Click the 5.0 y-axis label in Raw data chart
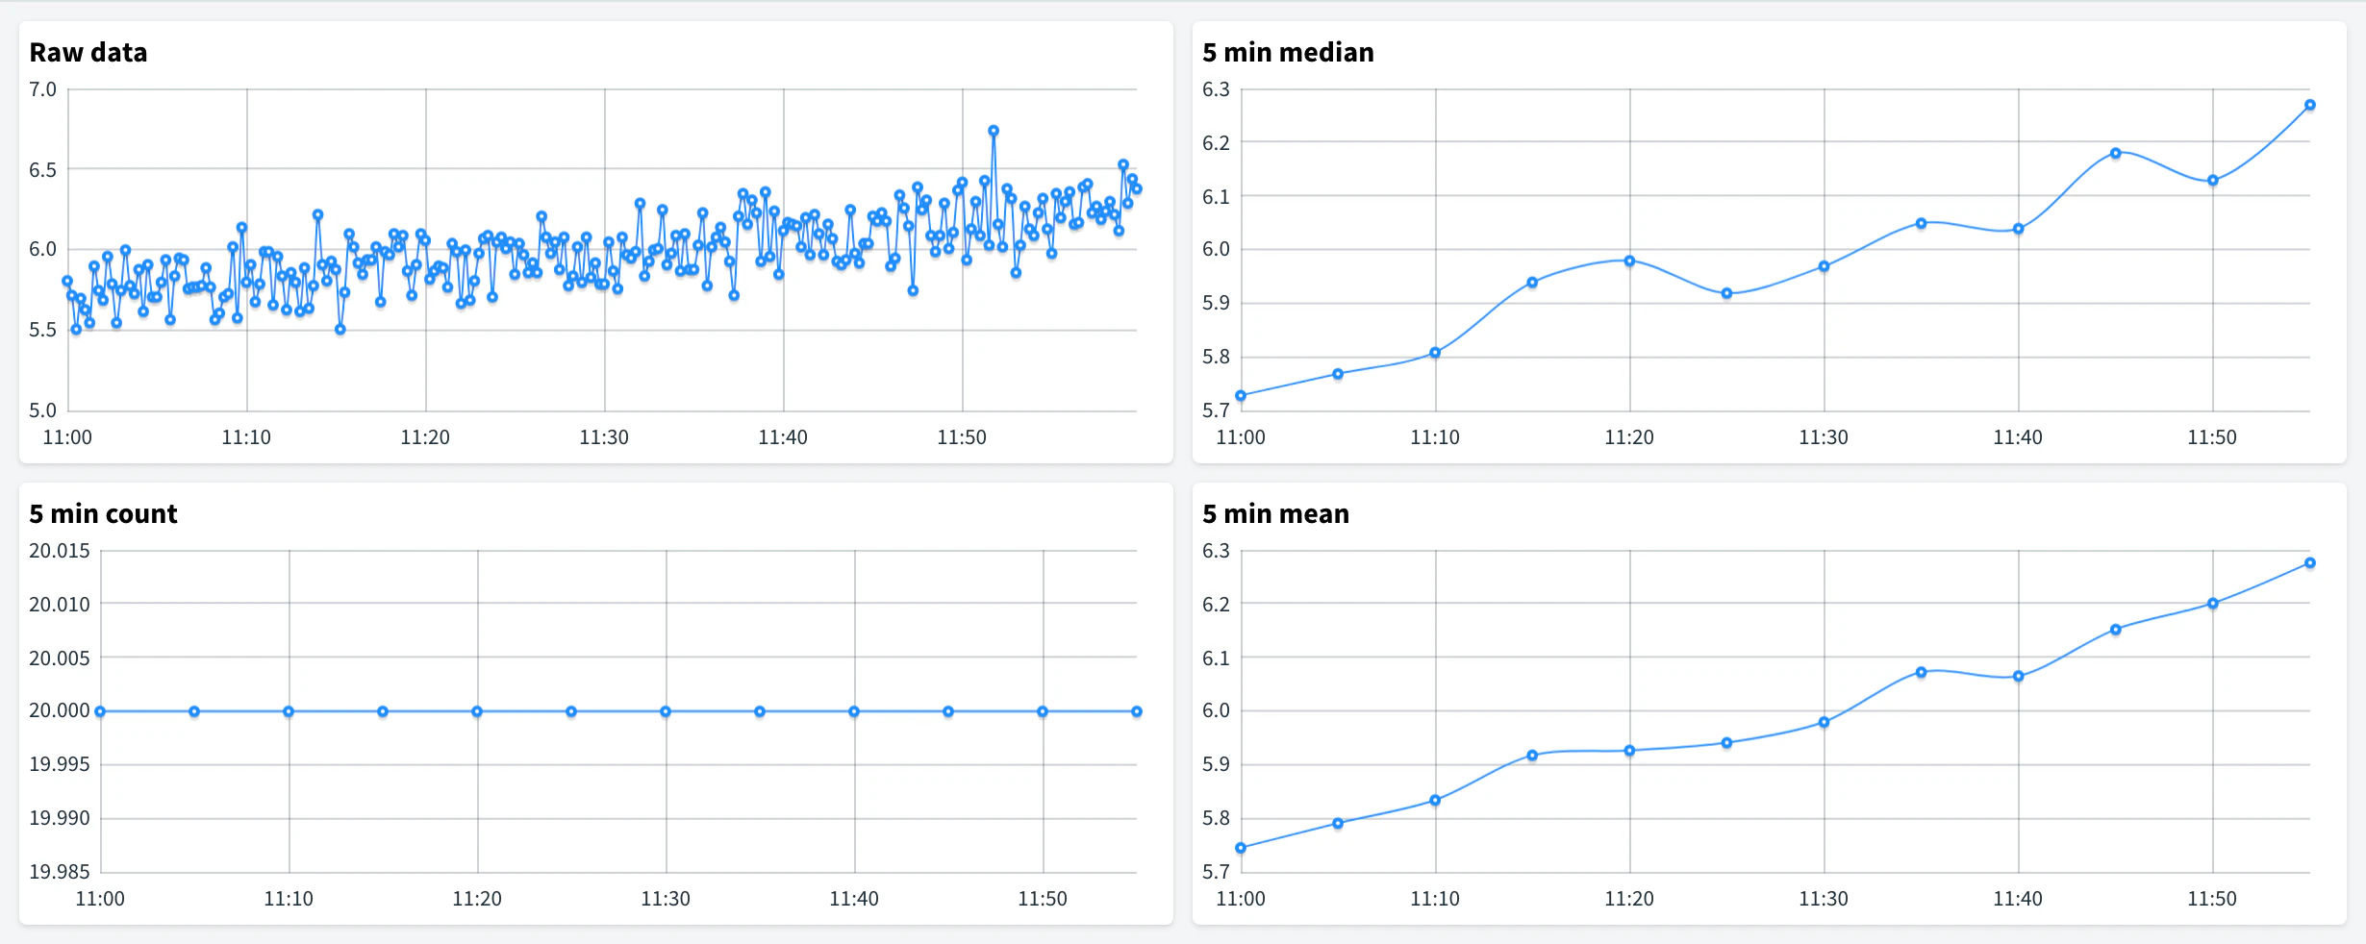This screenshot has width=2366, height=944. (x=42, y=410)
